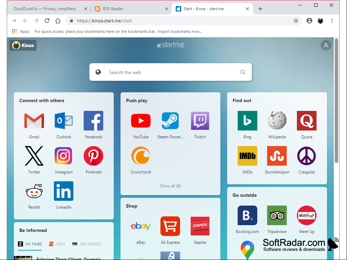This screenshot has height=260, width=347.
Task: Click the search magnifier icon
Action: coord(243,72)
